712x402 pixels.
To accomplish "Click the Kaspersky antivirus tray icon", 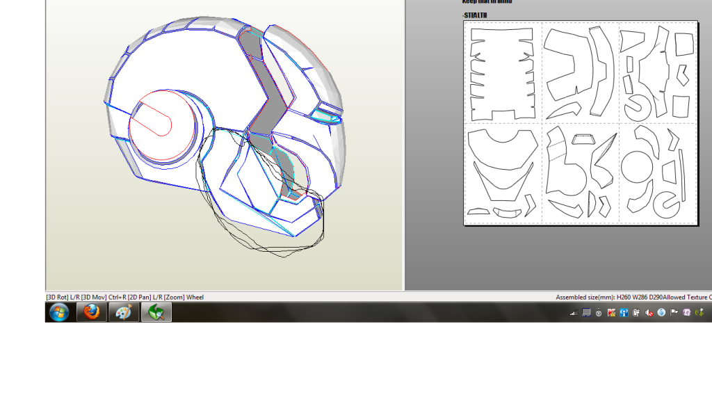I will pos(612,312).
